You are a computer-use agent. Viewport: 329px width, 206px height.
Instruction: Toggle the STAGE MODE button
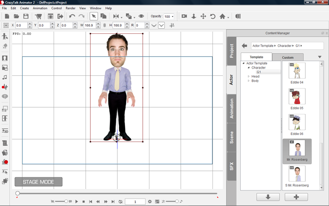[38, 182]
